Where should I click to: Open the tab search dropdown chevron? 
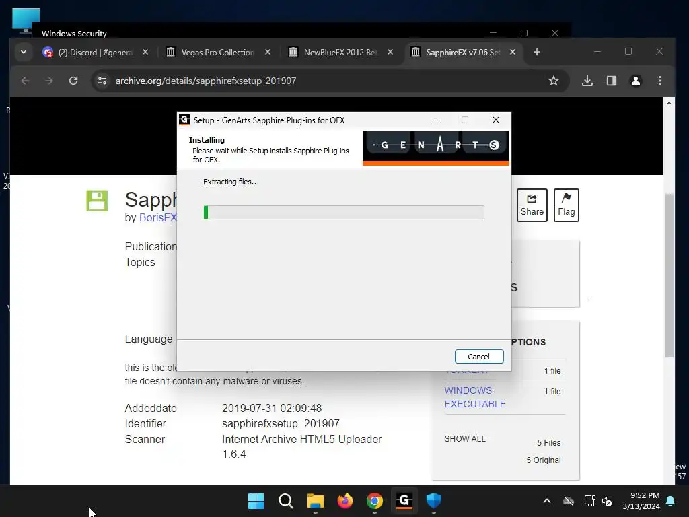pos(24,53)
